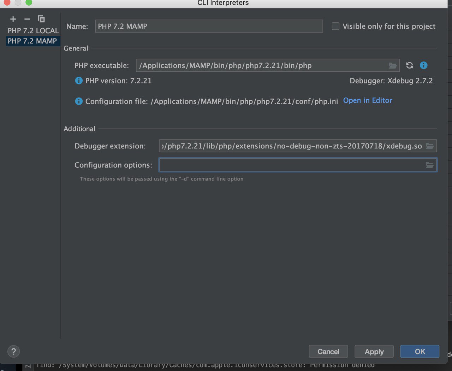This screenshot has width=452, height=371.
Task: Browse for the PHP executable folder
Action: click(392, 66)
